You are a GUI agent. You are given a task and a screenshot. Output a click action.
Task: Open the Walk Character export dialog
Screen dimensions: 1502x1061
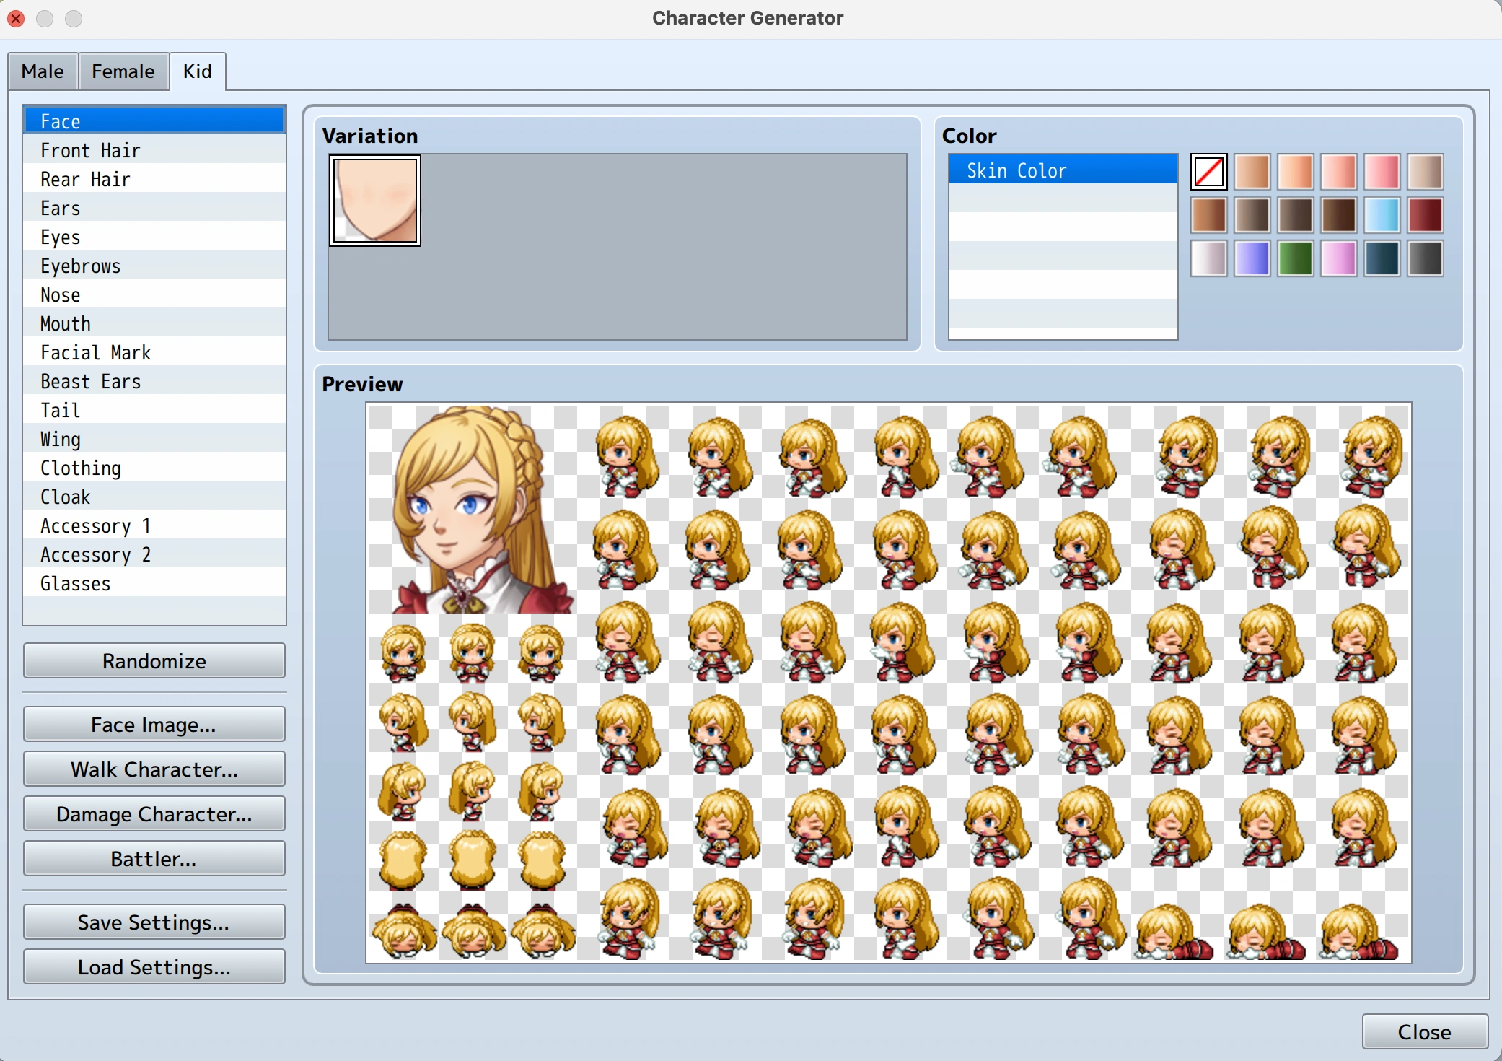click(154, 769)
